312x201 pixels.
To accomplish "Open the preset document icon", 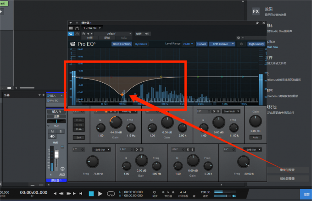I will (84, 34).
